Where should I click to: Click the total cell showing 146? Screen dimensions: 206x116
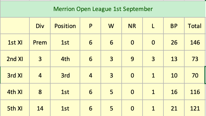pyautogui.click(x=195, y=43)
